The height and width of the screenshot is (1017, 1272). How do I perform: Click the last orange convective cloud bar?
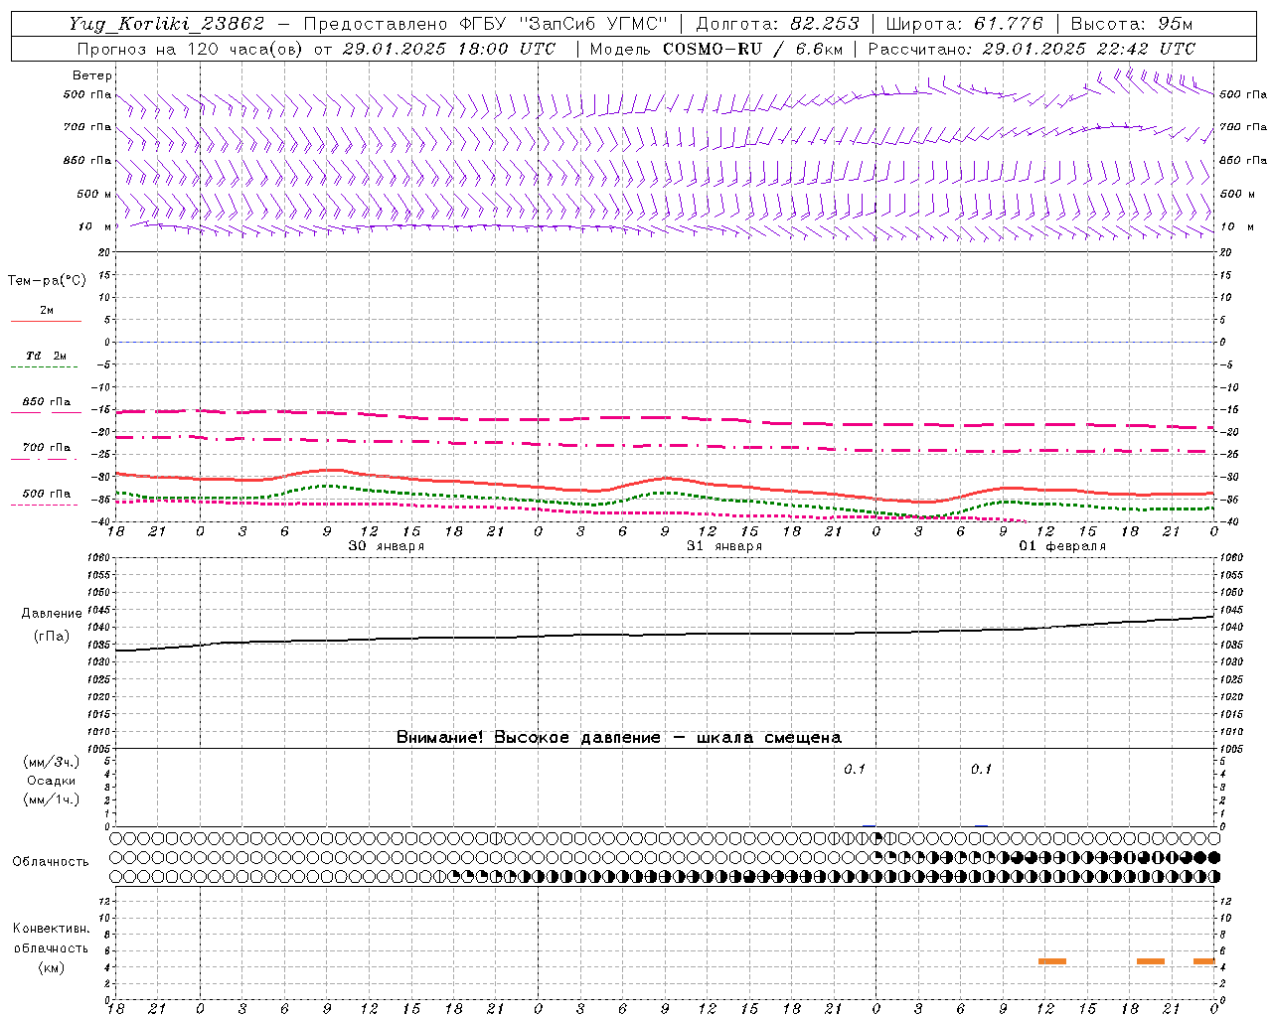click(1204, 961)
